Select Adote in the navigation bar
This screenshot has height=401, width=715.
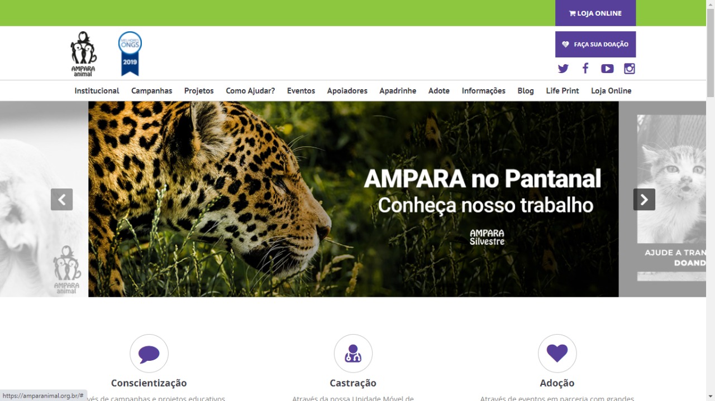pyautogui.click(x=438, y=90)
